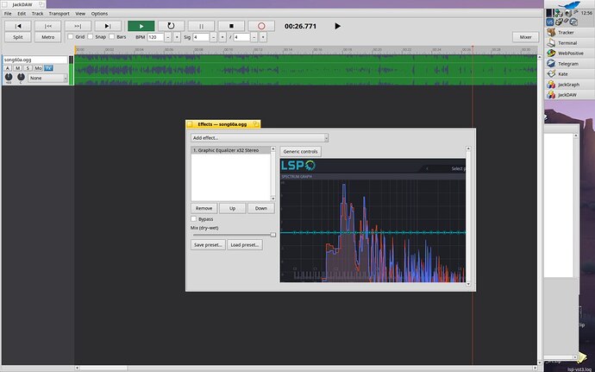Screen dimensions: 595x372
Task: Open the Track menu
Action: tap(37, 13)
